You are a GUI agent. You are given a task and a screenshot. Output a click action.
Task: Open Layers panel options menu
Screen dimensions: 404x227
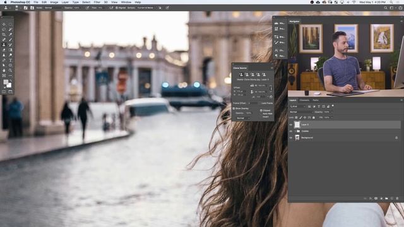pos(401,100)
